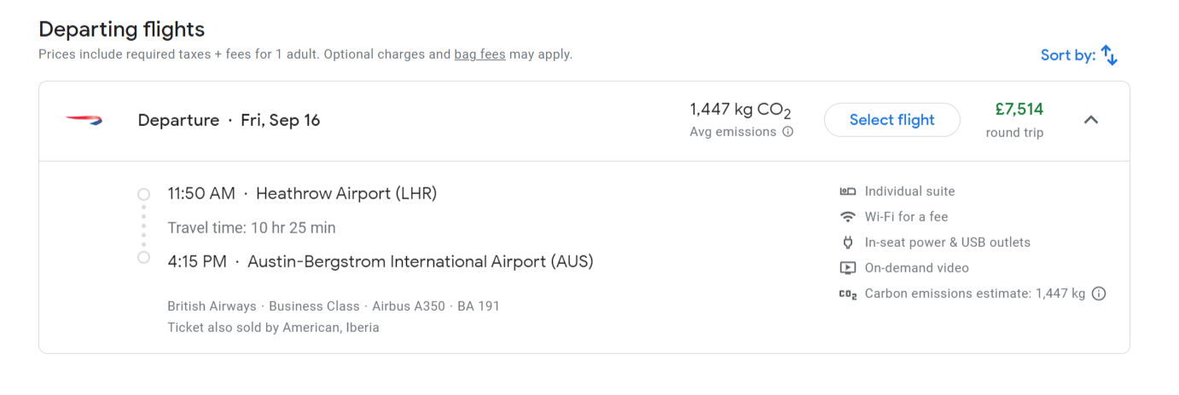Open the Sort by dropdown

[1079, 55]
